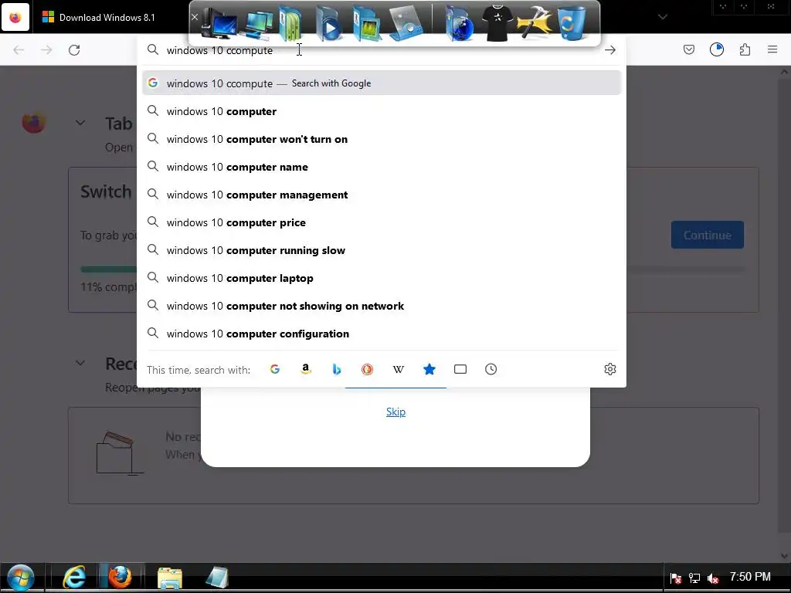
Task: Choose 'windows 10 computer configuration' suggestion
Action: tap(382, 334)
